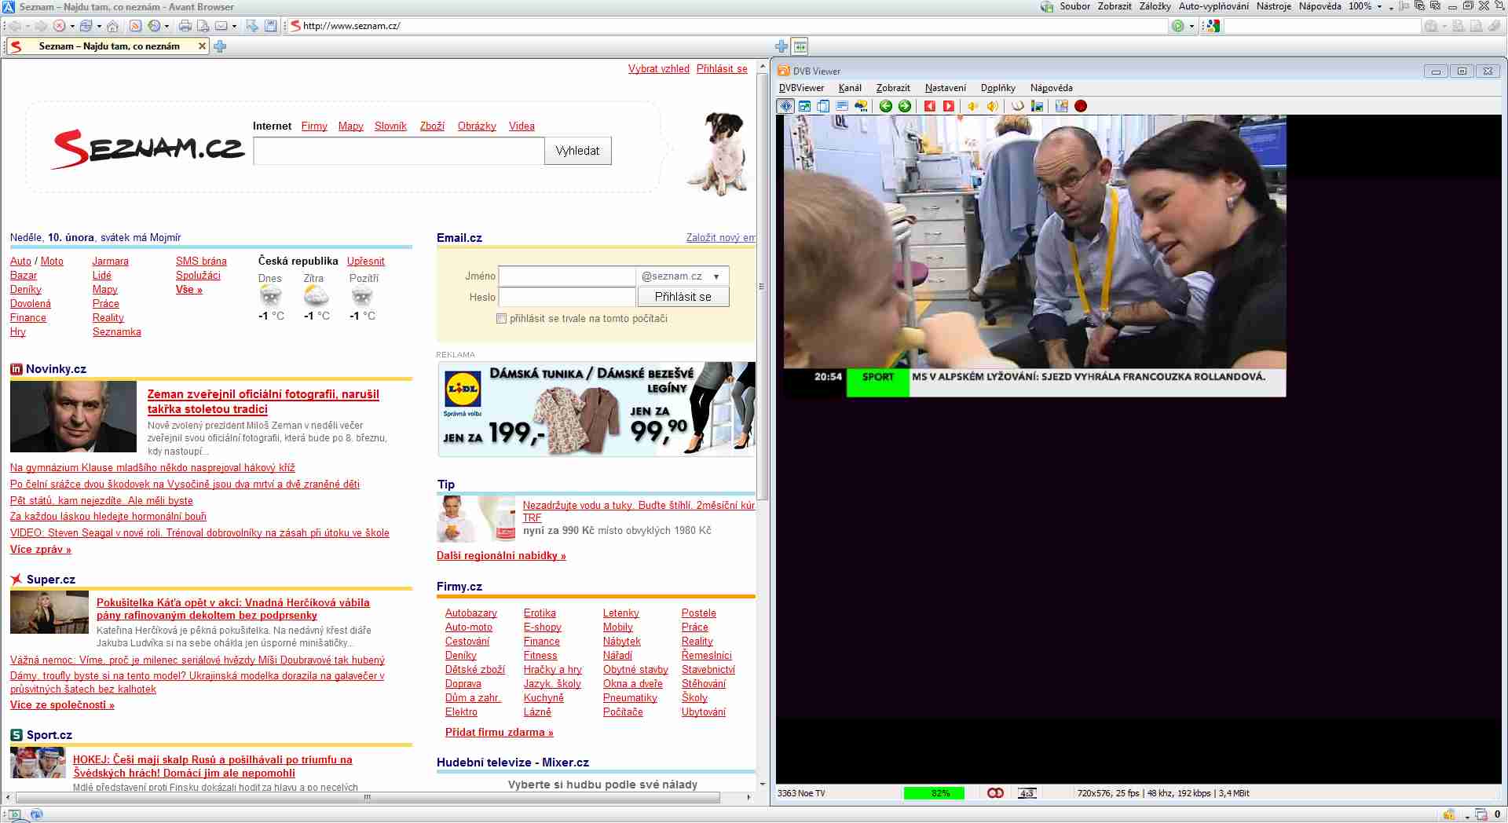Screen dimensions: 1508x823
Task: Click the Jméno email username field
Action: 567,276
